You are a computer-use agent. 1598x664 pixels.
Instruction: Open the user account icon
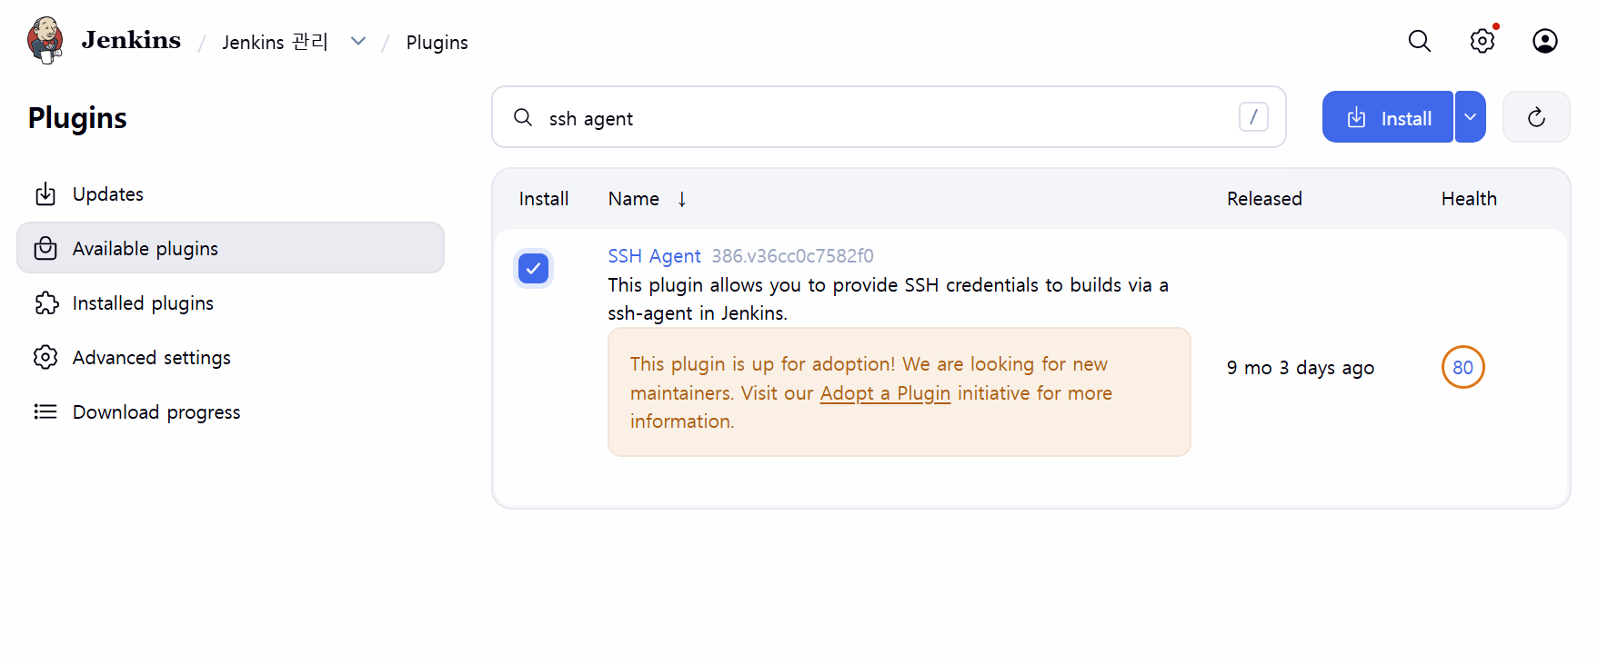(x=1545, y=41)
